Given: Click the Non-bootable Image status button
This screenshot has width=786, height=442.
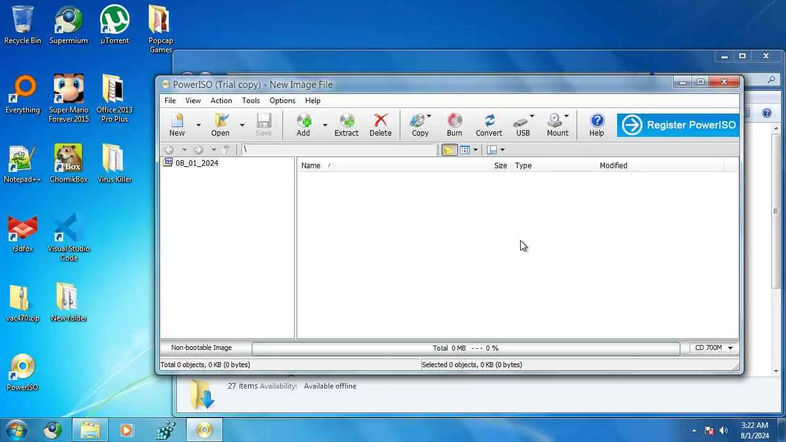Looking at the screenshot, I should (201, 348).
